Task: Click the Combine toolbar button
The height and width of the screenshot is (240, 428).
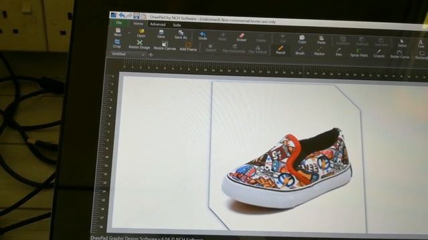Action: pyautogui.click(x=343, y=41)
